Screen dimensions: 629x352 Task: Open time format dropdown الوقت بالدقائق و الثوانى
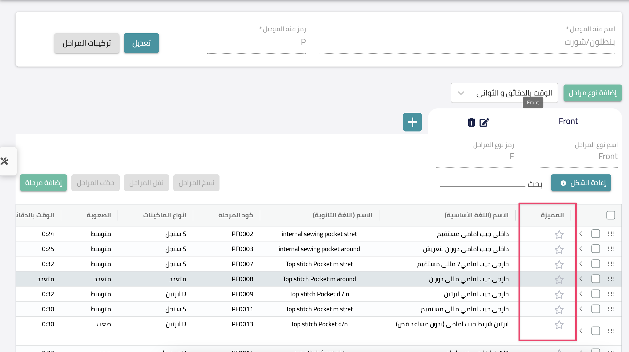click(x=504, y=93)
